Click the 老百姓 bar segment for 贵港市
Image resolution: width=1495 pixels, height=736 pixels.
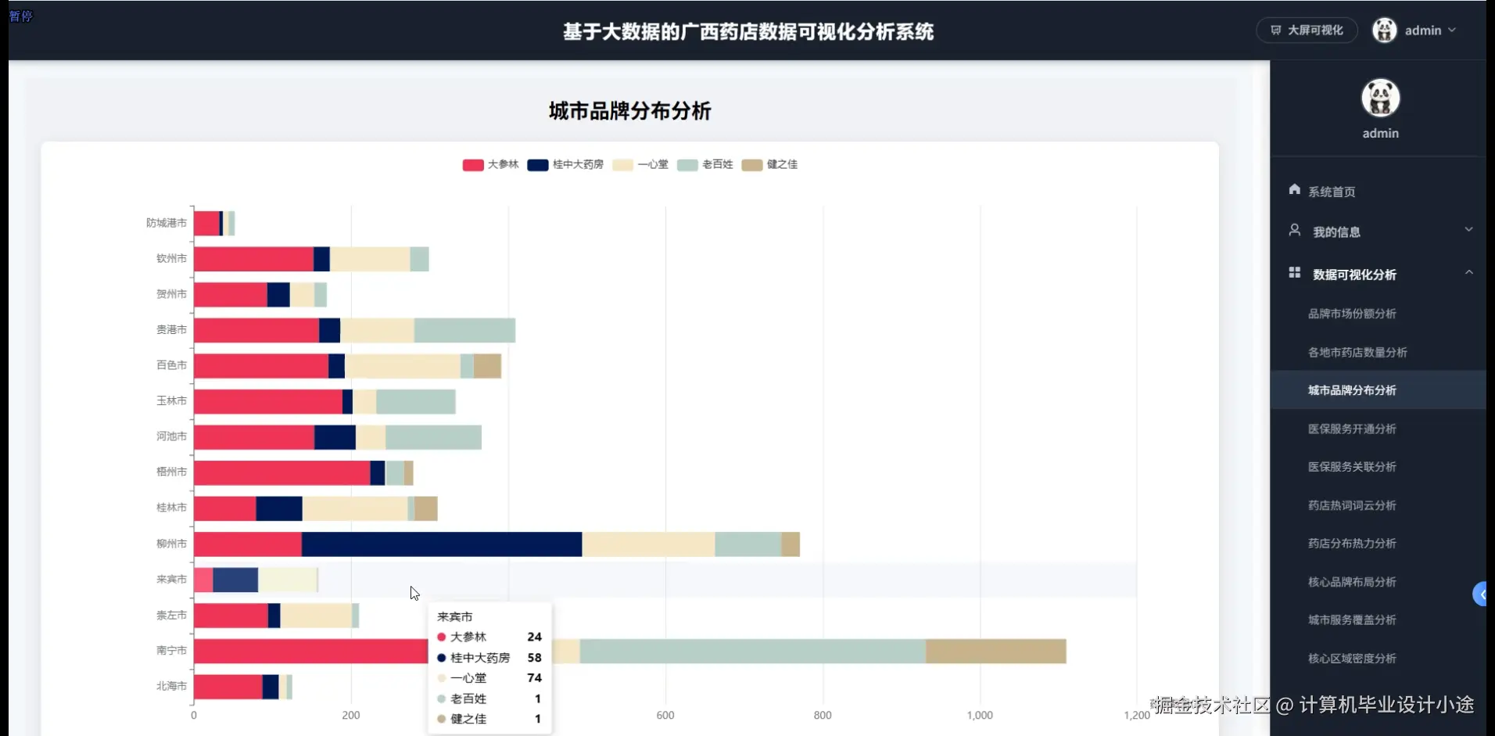(464, 330)
